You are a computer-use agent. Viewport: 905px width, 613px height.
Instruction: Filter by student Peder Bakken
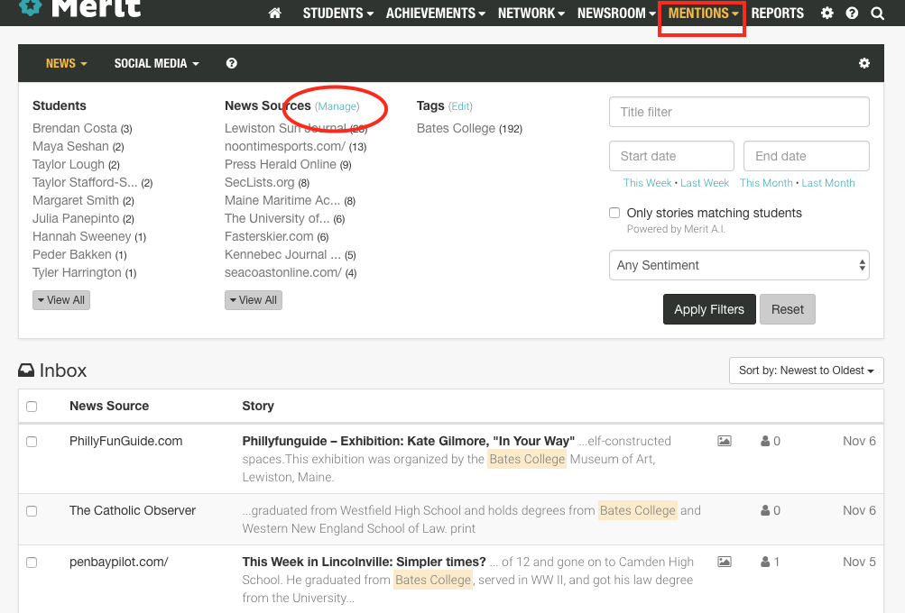coord(72,254)
